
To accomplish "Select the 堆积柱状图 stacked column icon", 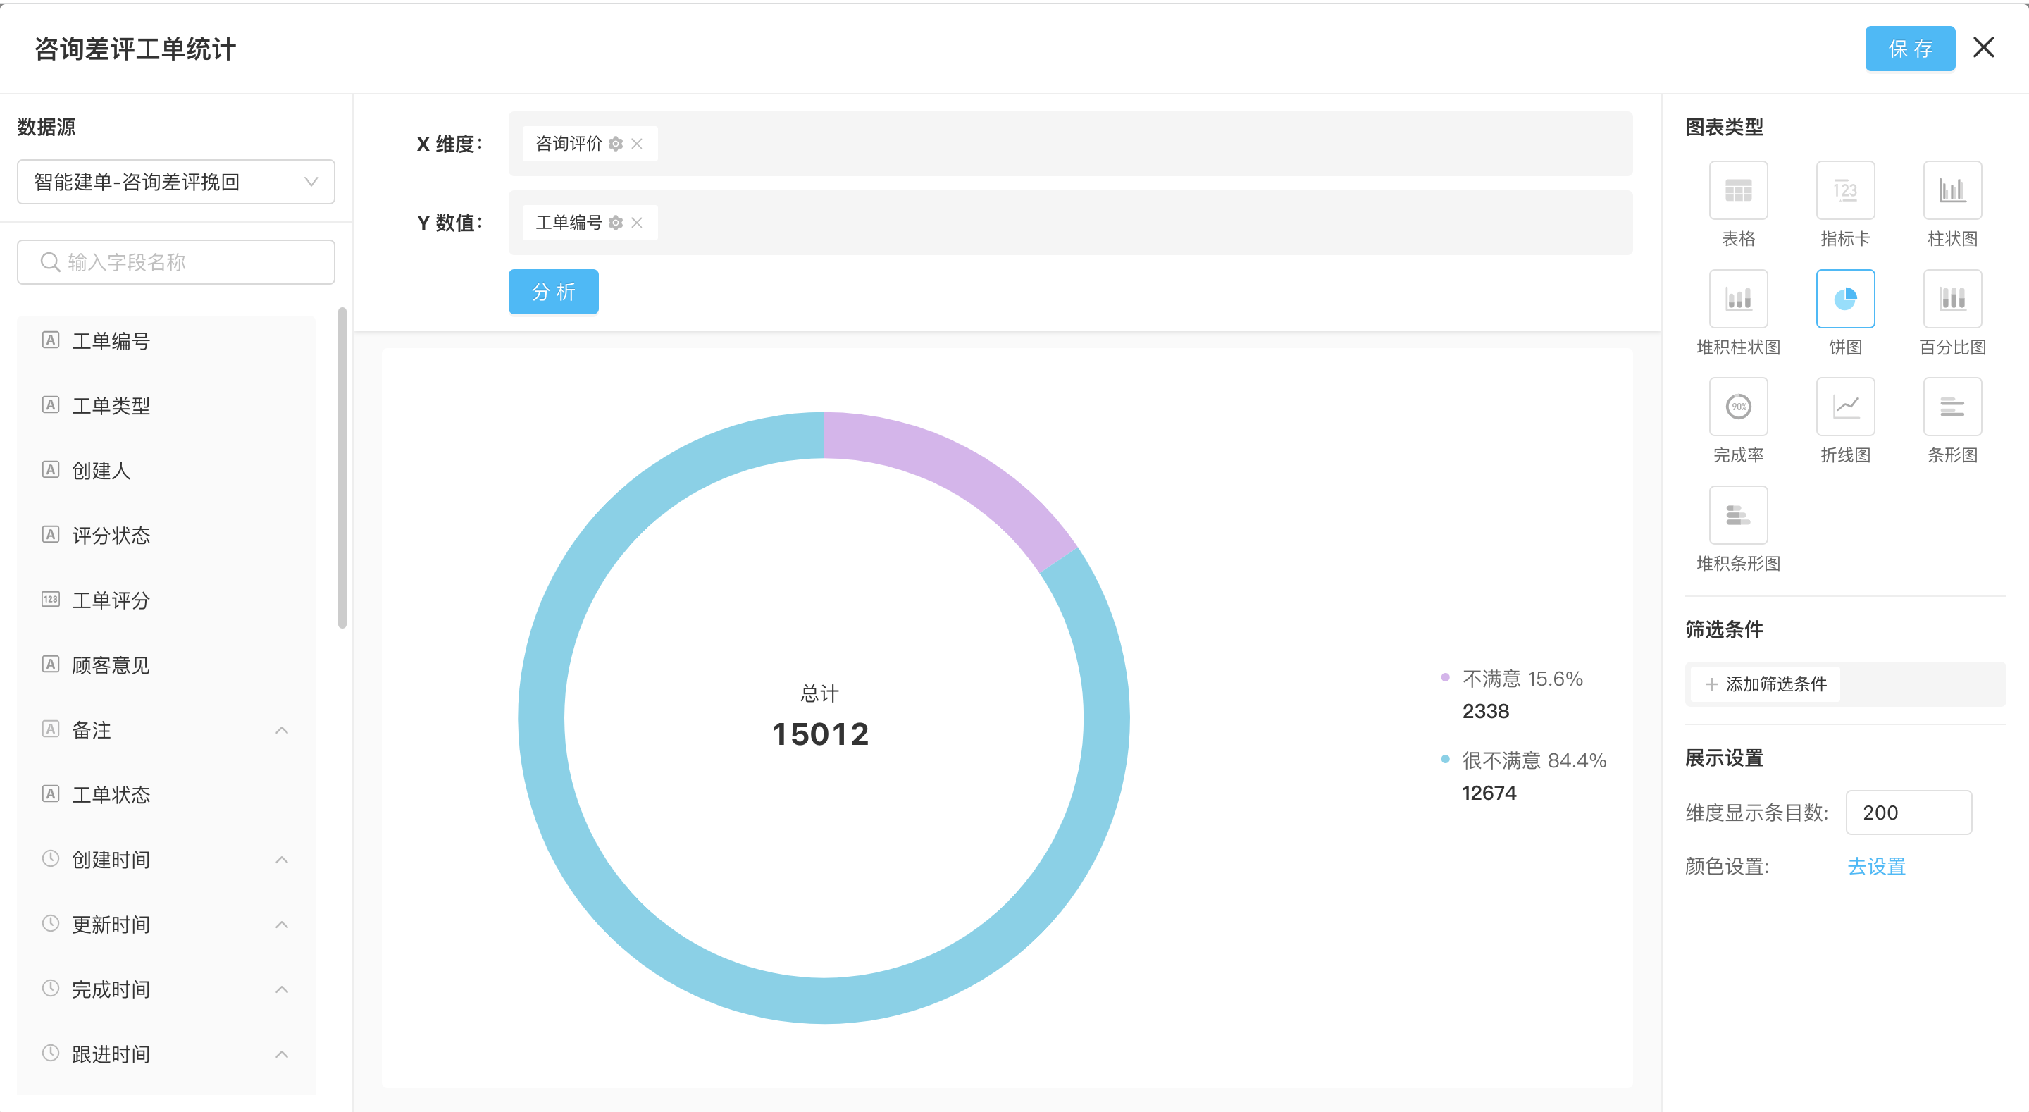I will (x=1738, y=299).
